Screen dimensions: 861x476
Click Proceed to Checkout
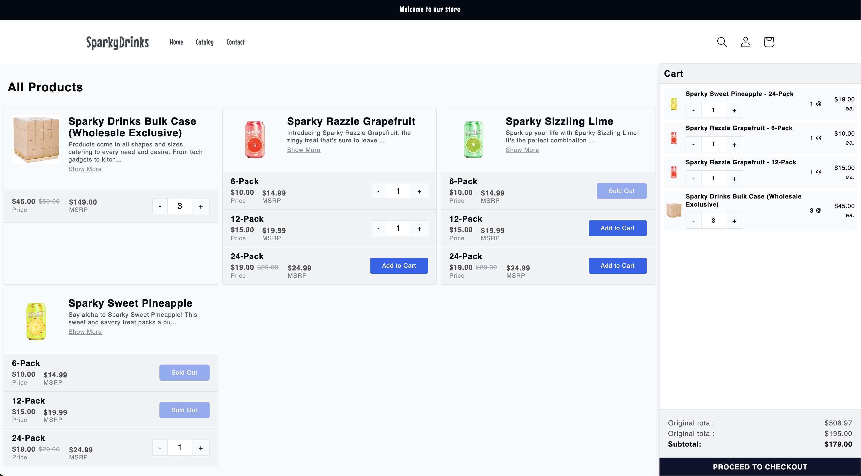[x=759, y=467]
